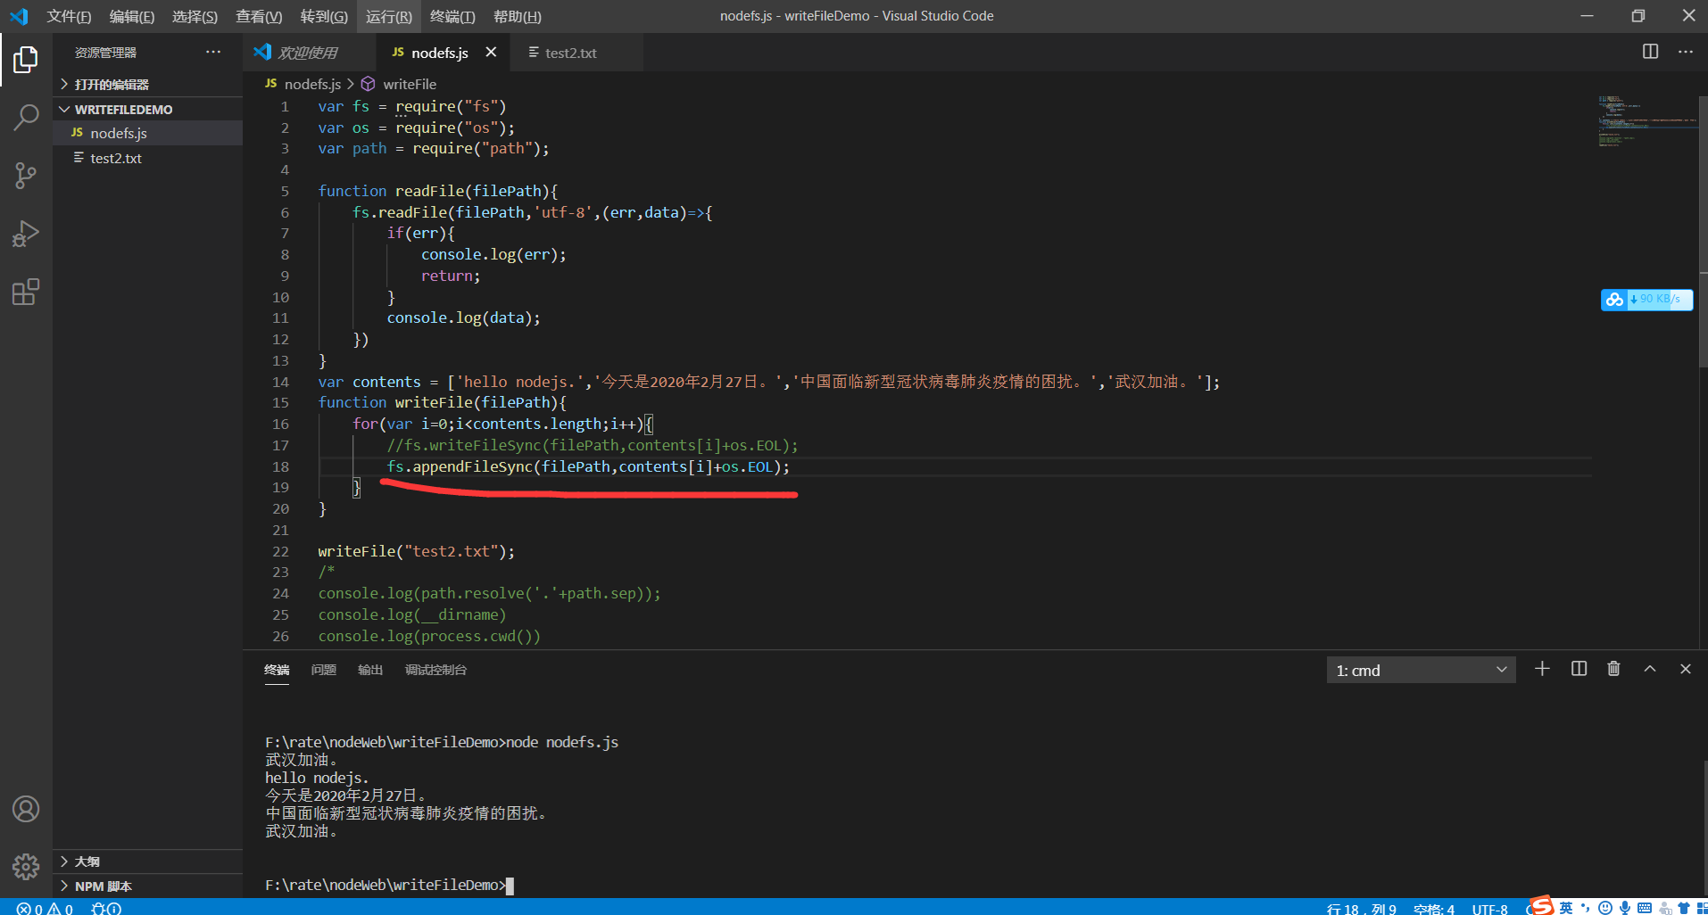Open the 运行(R) menu
This screenshot has width=1708, height=915.
tap(388, 16)
